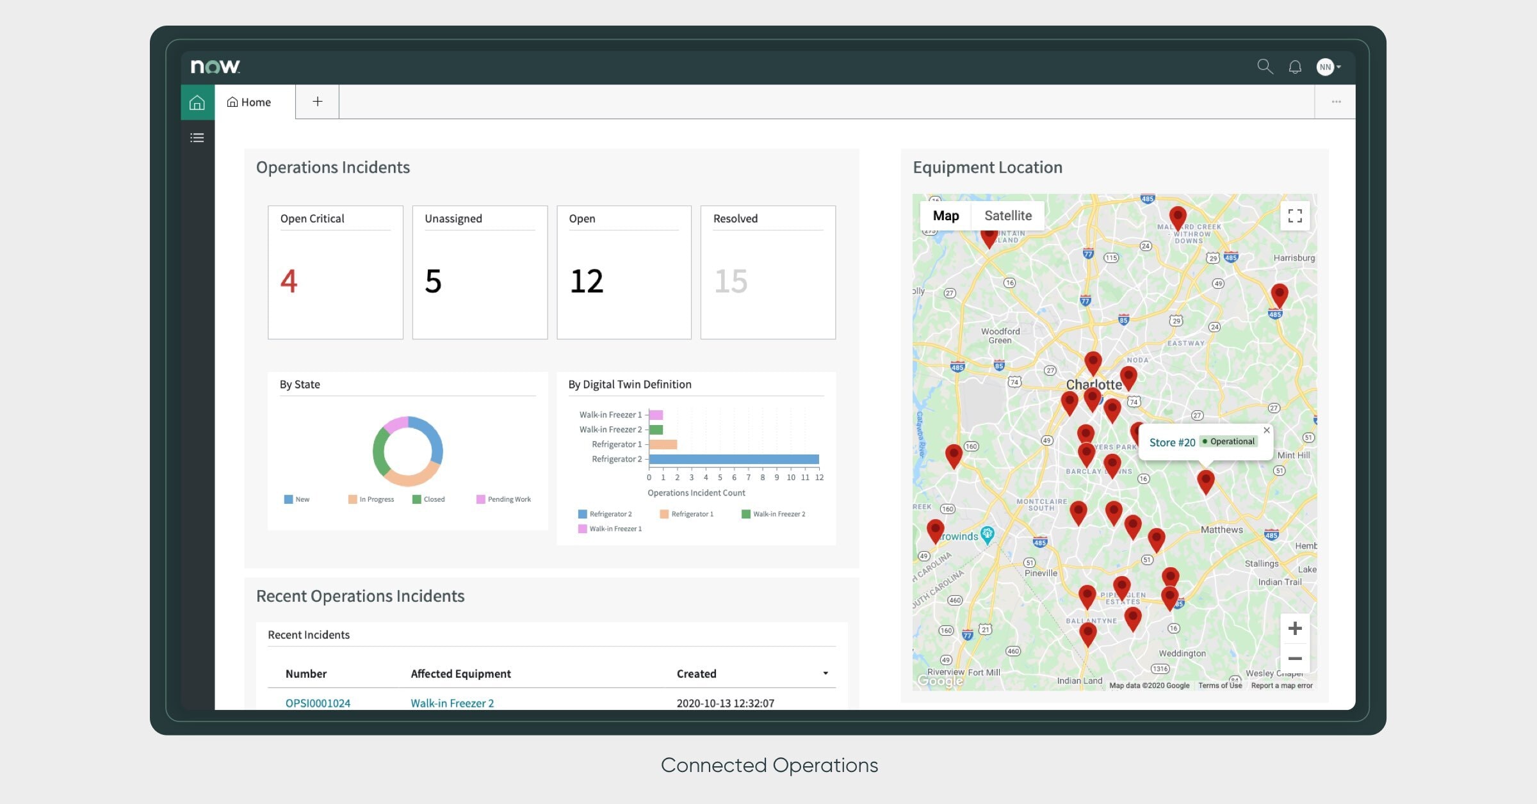Zoom out on the map

point(1294,659)
